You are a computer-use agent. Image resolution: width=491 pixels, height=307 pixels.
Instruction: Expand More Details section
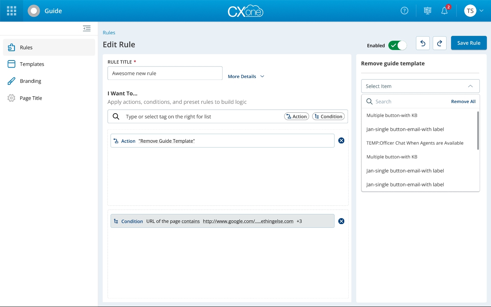(246, 77)
